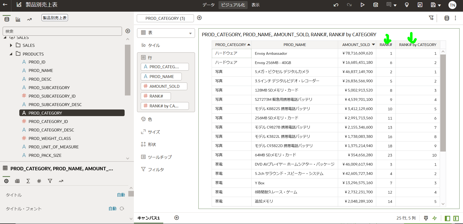Select PROD_SUBCATEGORY_ID column in tree
This screenshot has width=463, height=224.
pos(52,96)
